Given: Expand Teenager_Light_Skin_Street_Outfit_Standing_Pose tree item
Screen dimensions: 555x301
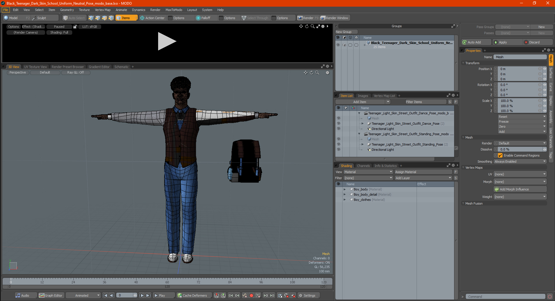Looking at the screenshot, I should (362, 144).
